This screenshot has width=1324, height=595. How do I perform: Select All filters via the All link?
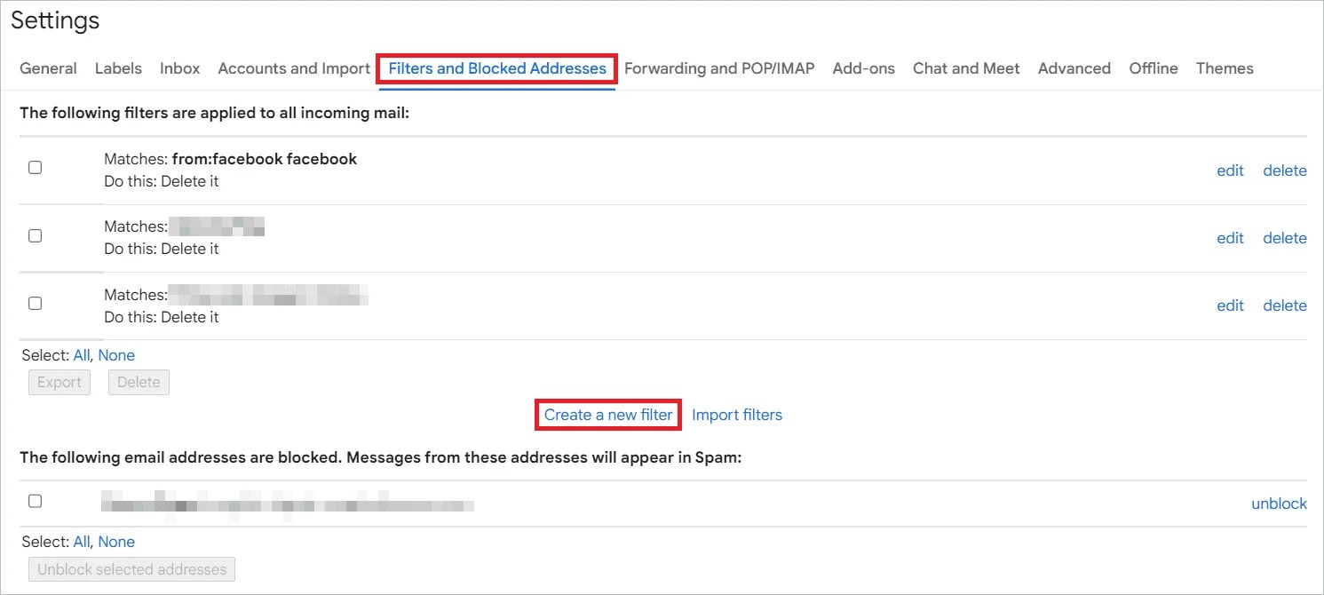[81, 354]
